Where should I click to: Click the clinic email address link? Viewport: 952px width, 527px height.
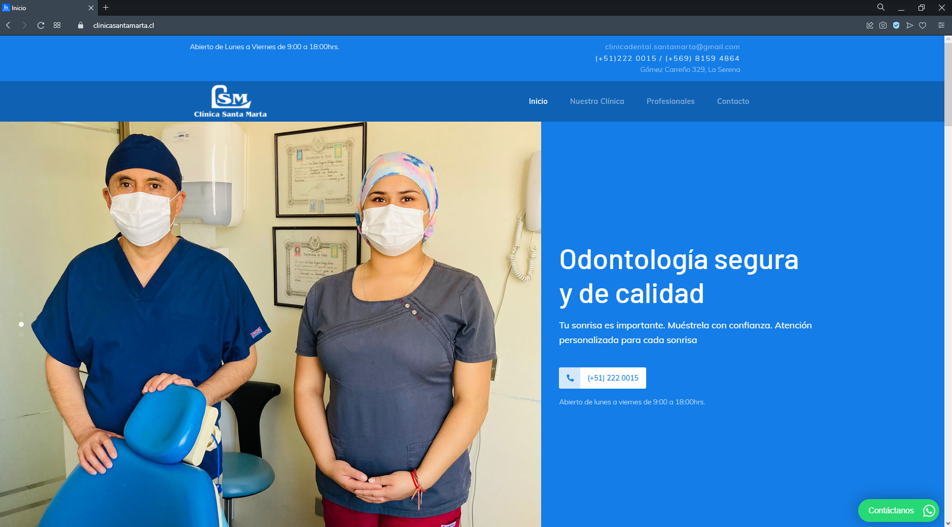click(x=672, y=47)
